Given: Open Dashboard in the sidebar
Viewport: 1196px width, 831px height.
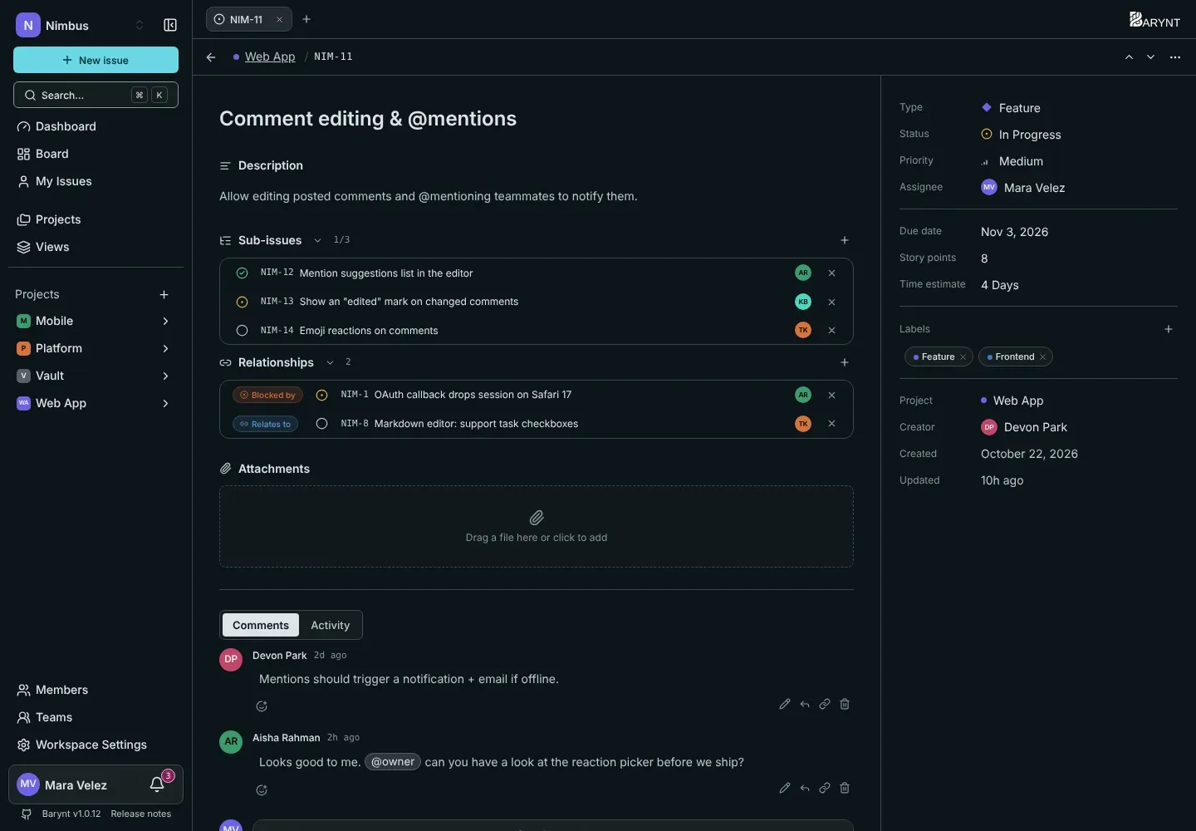Looking at the screenshot, I should [x=96, y=126].
